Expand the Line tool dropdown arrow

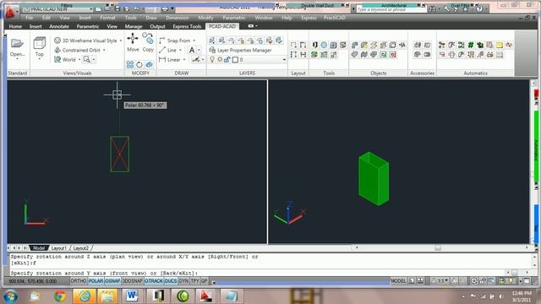click(180, 51)
